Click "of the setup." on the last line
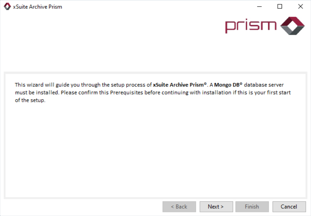 30,100
